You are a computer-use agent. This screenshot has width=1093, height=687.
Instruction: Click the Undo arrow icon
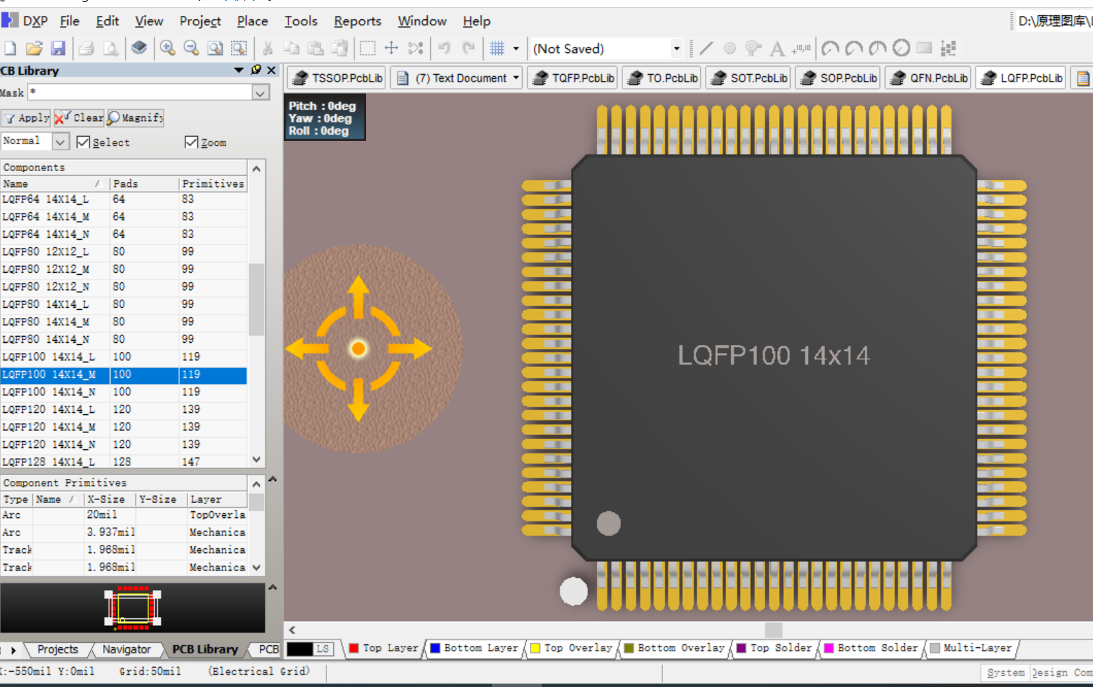[x=444, y=48]
